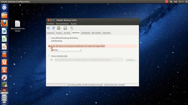Launch Firefox from the dock

4,23
